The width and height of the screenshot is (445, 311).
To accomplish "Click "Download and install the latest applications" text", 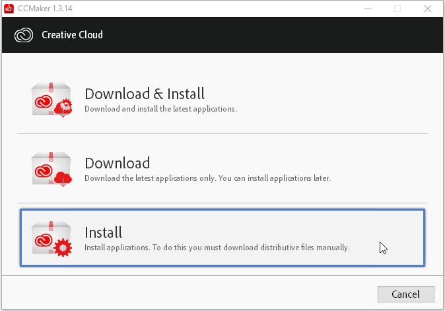I will (160, 108).
